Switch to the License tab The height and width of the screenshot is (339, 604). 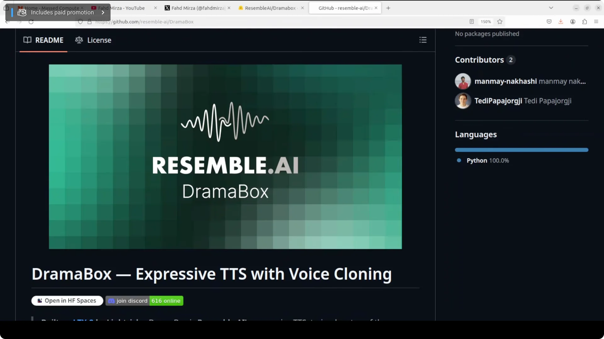click(93, 40)
